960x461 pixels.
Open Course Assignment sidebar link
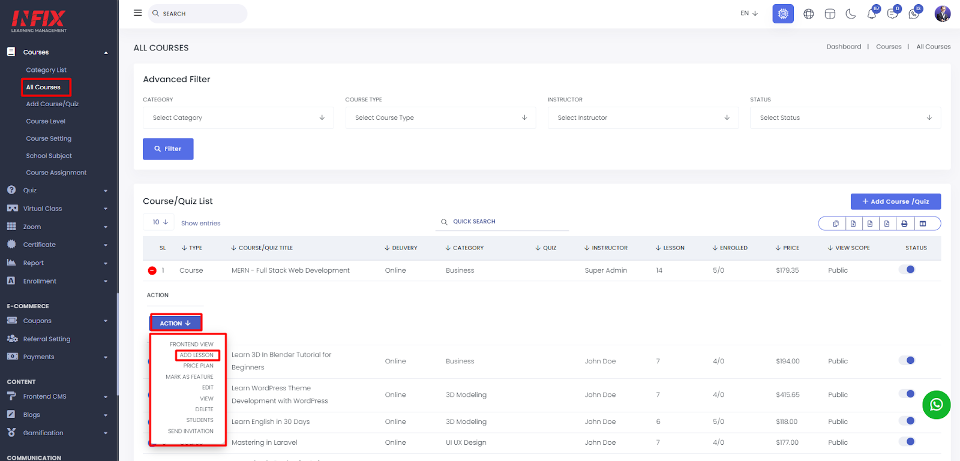(x=56, y=173)
